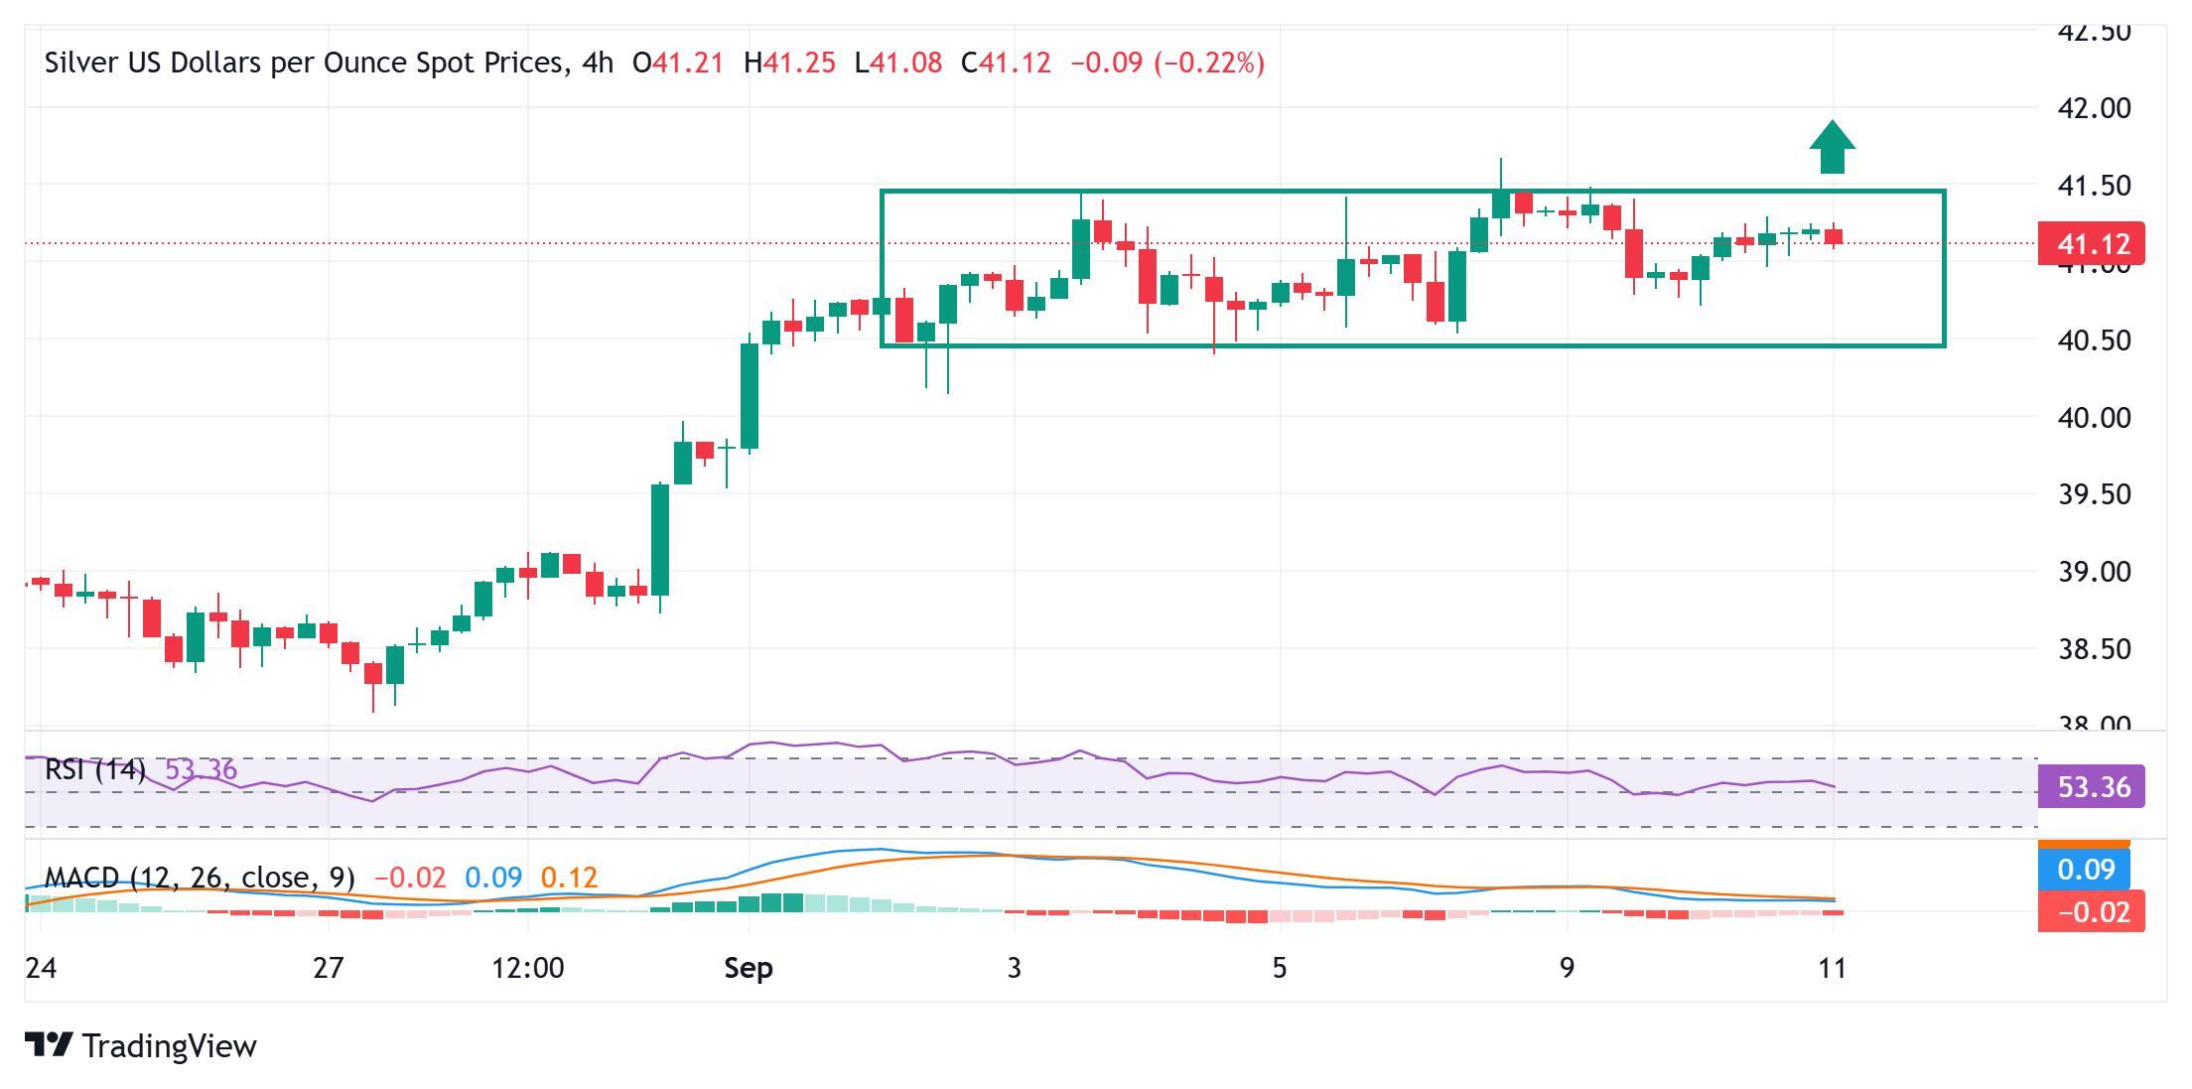Click the 42.00 price level on scale
The image size is (2192, 1089).
(x=2095, y=108)
